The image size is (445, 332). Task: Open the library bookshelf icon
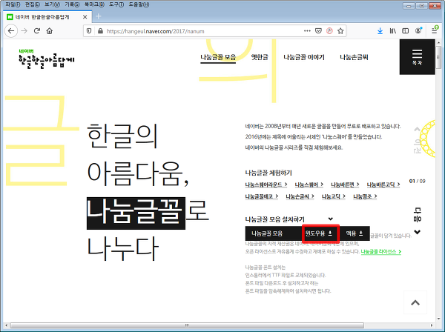point(392,31)
